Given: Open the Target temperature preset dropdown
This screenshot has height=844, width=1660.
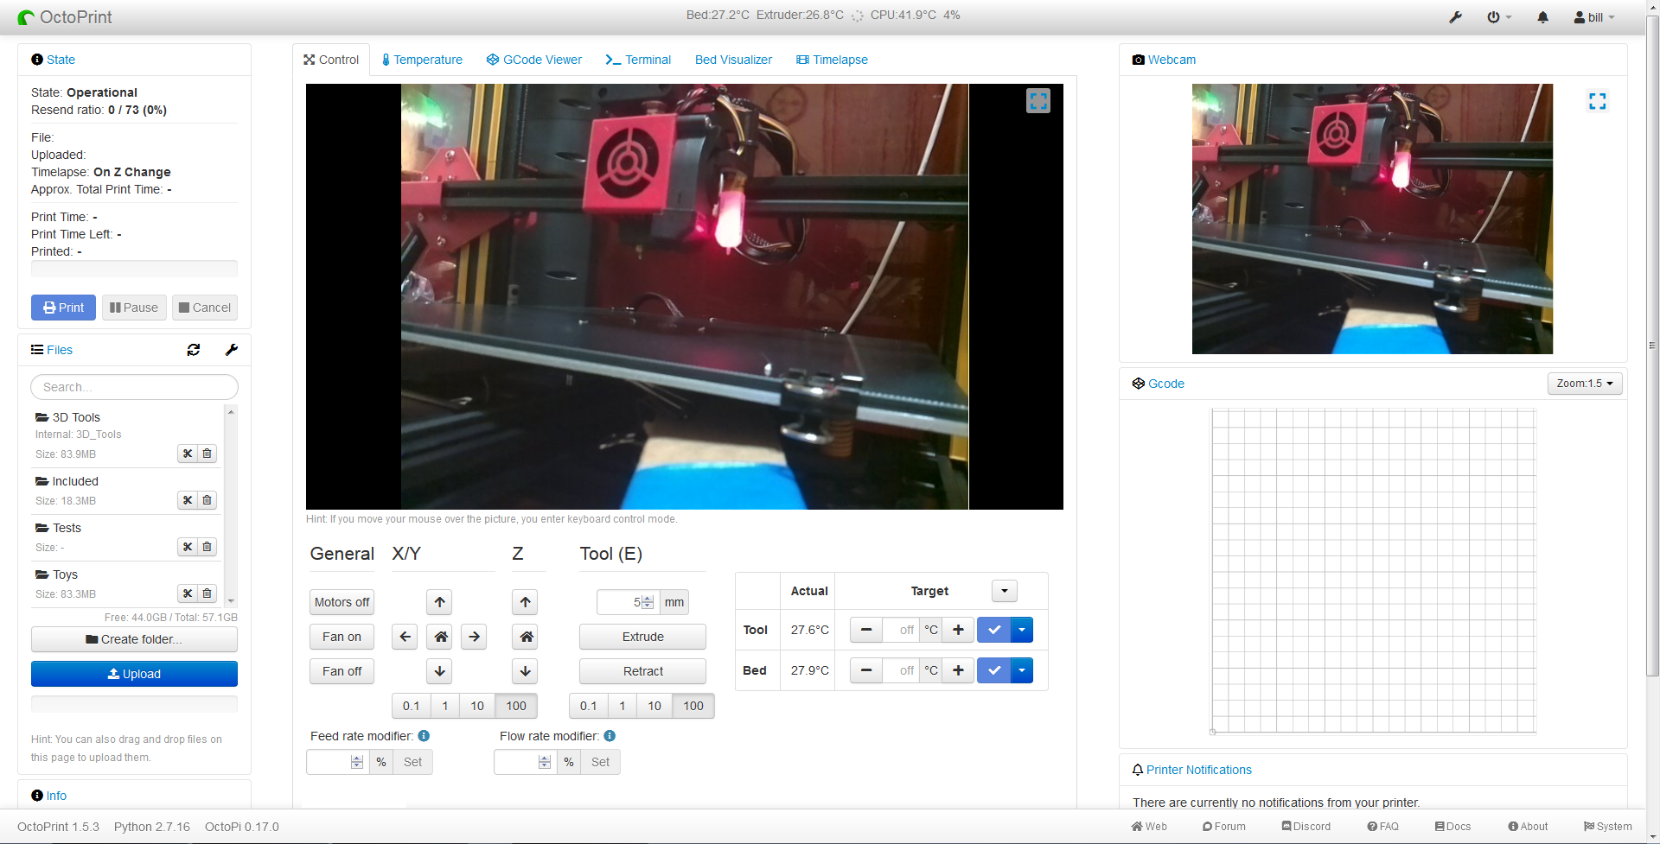Looking at the screenshot, I should tap(1004, 591).
